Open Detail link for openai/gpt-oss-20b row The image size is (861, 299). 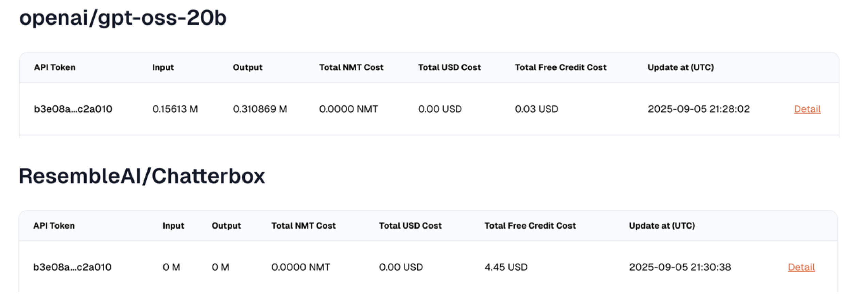(x=807, y=109)
